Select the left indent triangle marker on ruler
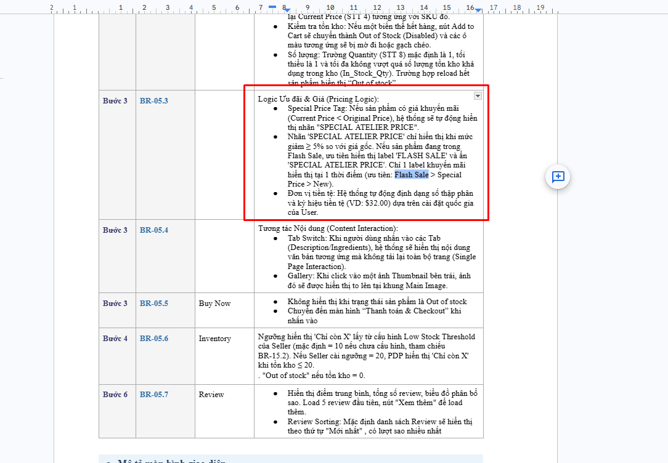 pos(287,10)
